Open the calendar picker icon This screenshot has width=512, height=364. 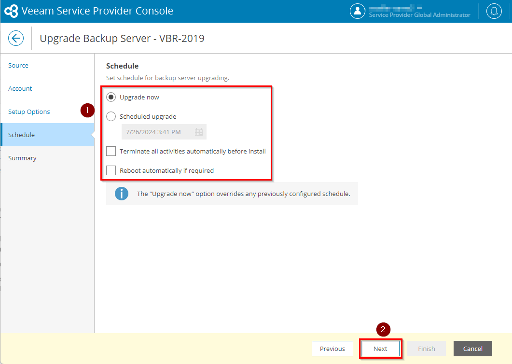198,132
